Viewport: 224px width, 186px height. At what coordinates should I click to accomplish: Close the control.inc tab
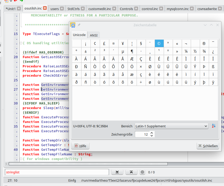(161, 8)
